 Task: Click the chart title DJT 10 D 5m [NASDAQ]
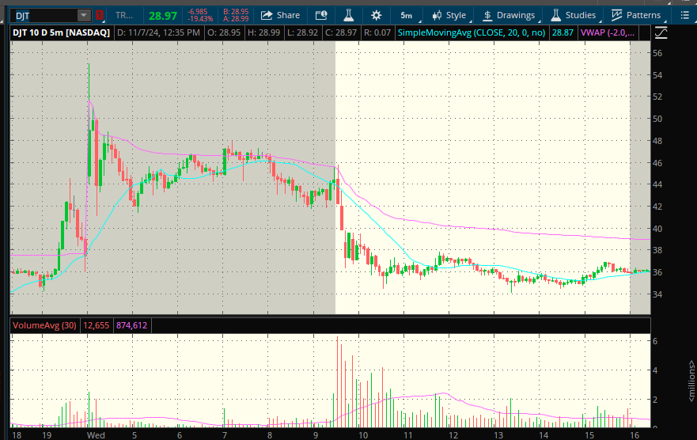pyautogui.click(x=62, y=32)
